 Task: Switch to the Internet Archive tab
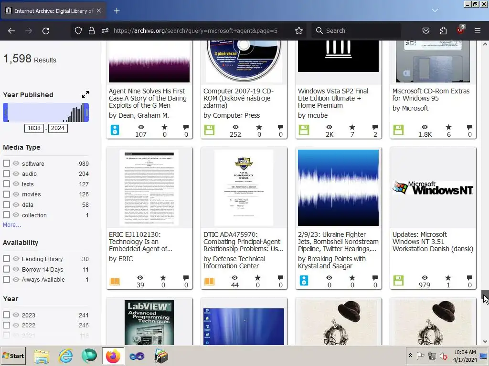coord(53,11)
